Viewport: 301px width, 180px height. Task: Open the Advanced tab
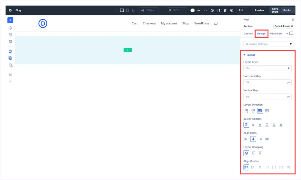(275, 34)
